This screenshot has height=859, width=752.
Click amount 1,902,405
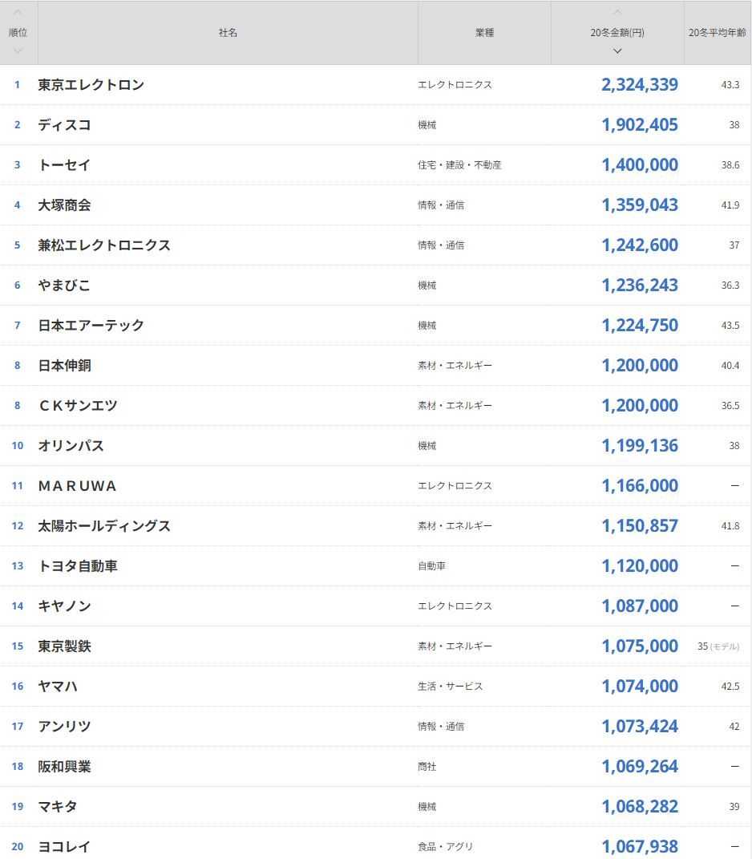click(640, 125)
